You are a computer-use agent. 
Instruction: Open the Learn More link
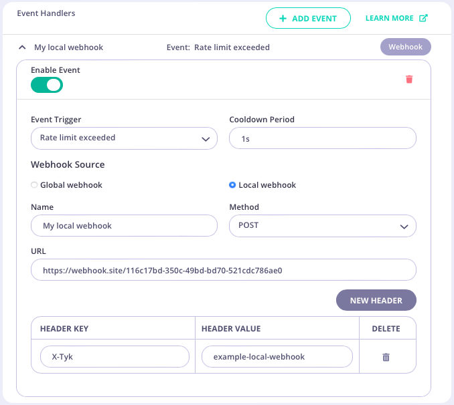(390, 18)
